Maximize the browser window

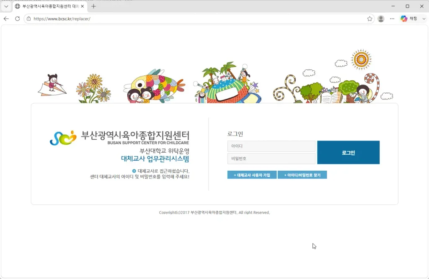click(x=407, y=6)
